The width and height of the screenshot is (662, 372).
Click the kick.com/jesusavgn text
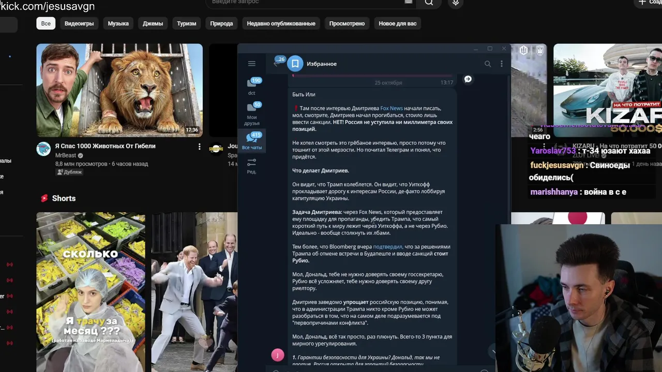[48, 6]
